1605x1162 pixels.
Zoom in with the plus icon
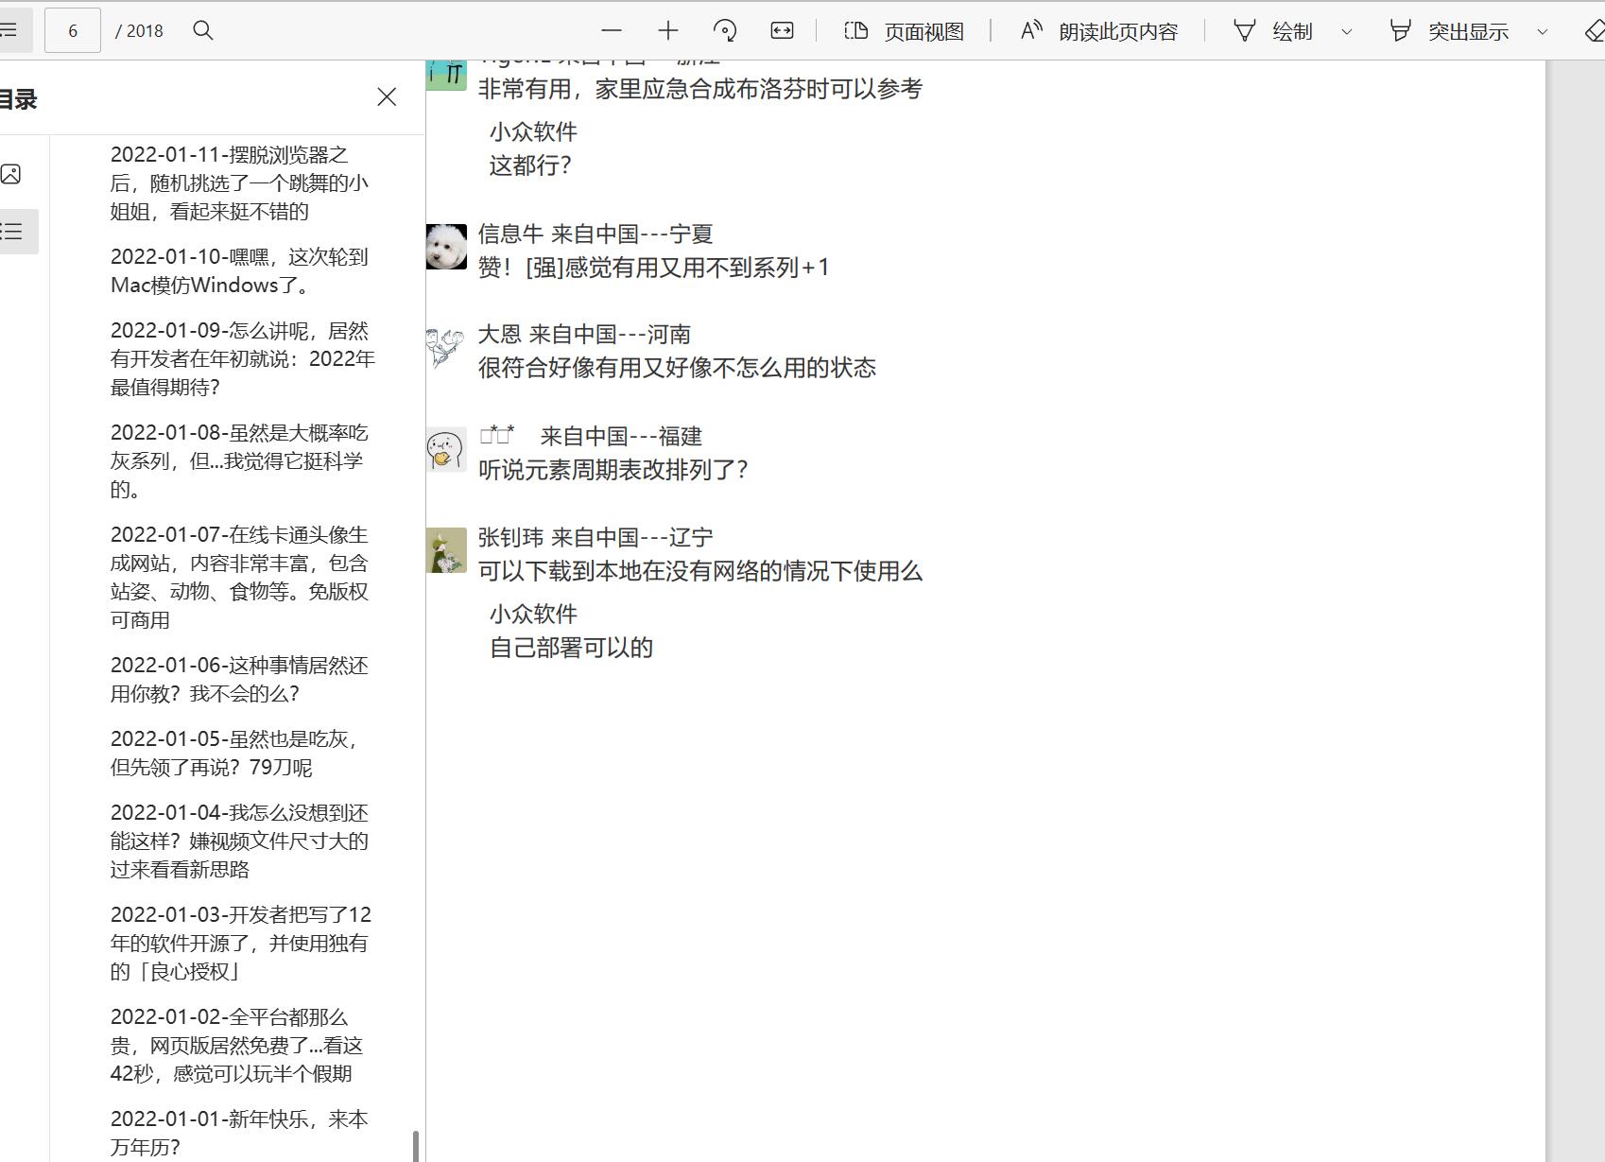tap(668, 30)
